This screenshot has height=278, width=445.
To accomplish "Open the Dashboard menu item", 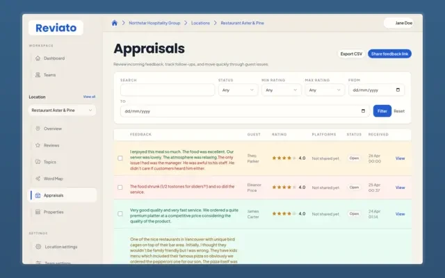I will [63, 58].
